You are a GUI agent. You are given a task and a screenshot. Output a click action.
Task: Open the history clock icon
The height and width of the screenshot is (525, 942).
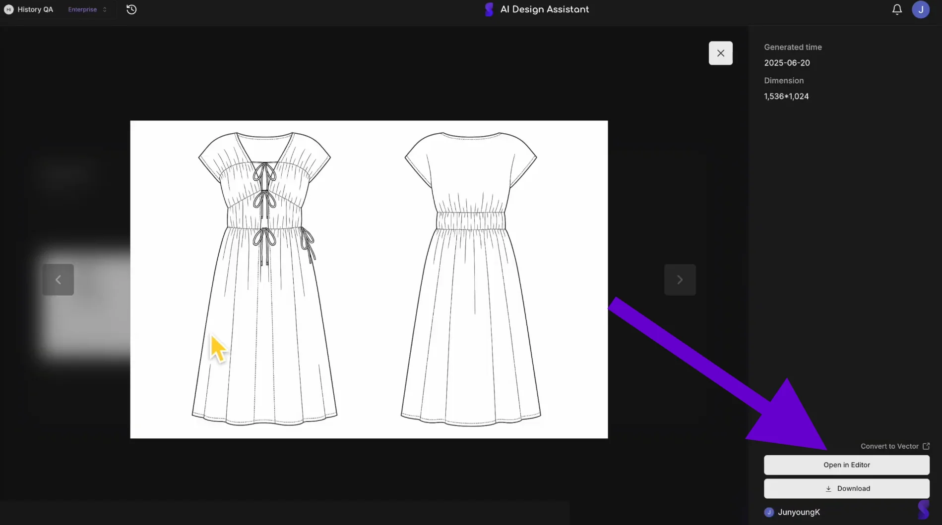coord(131,9)
